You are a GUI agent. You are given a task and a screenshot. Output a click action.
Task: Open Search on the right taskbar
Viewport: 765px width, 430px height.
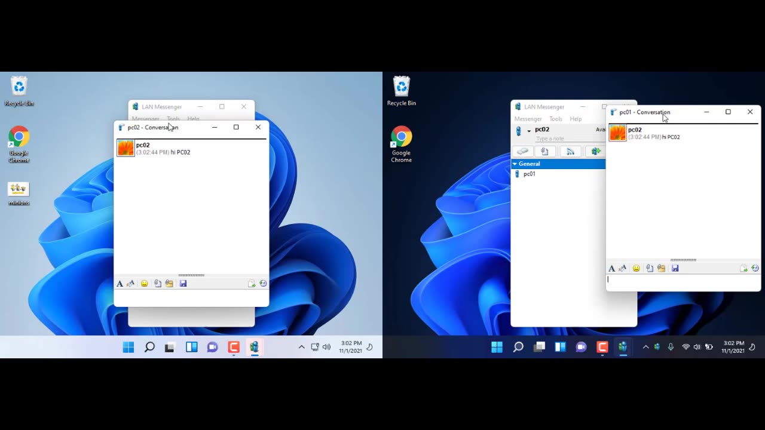[518, 347]
